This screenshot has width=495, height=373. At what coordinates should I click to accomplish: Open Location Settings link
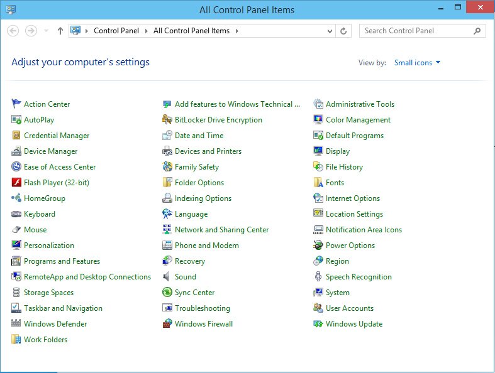pyautogui.click(x=354, y=214)
